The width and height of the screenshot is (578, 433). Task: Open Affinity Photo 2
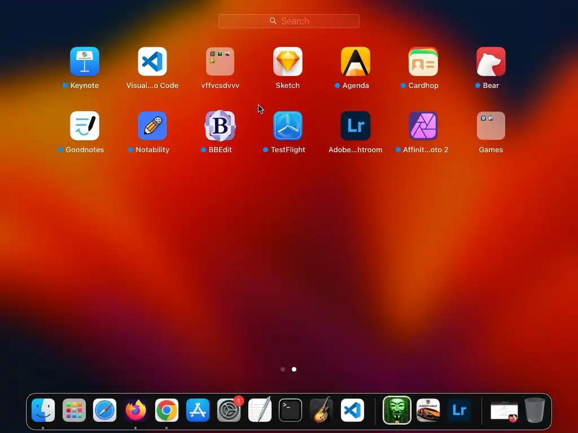423,126
